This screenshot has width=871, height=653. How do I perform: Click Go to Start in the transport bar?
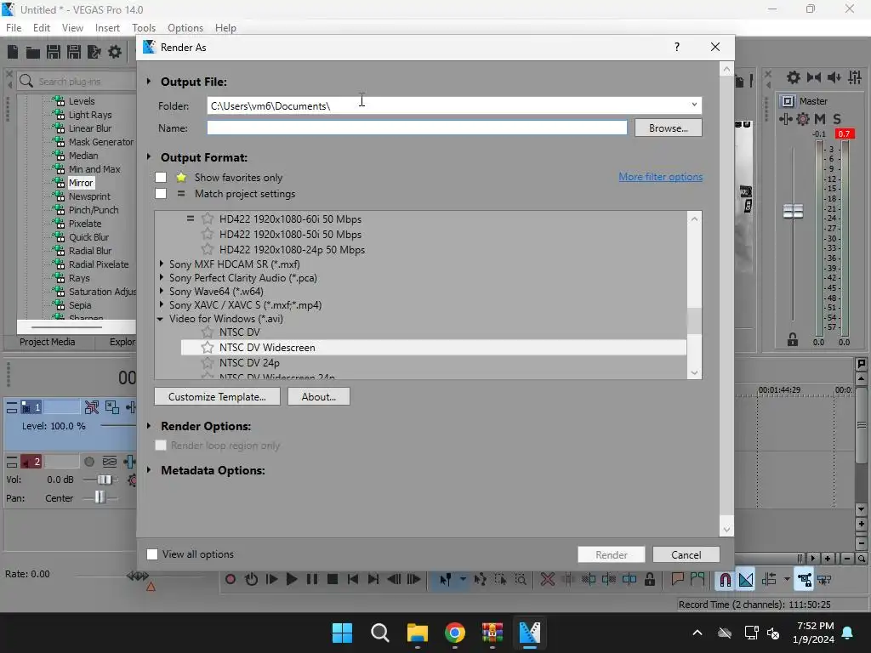tap(353, 579)
